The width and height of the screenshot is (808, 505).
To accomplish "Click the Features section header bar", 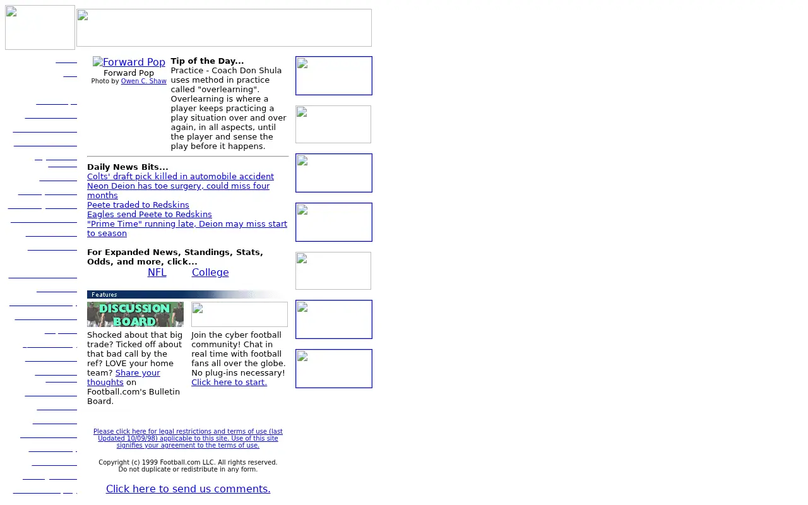I will click(x=187, y=294).
